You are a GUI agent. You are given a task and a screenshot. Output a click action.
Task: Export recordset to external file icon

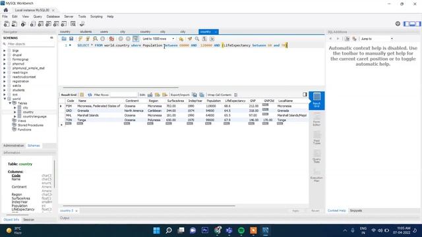[x=195, y=95]
